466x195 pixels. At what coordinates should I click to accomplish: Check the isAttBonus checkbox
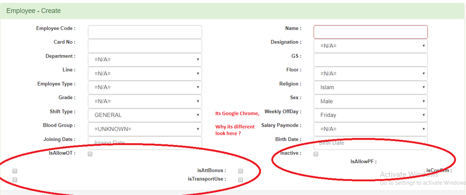[x=240, y=171]
